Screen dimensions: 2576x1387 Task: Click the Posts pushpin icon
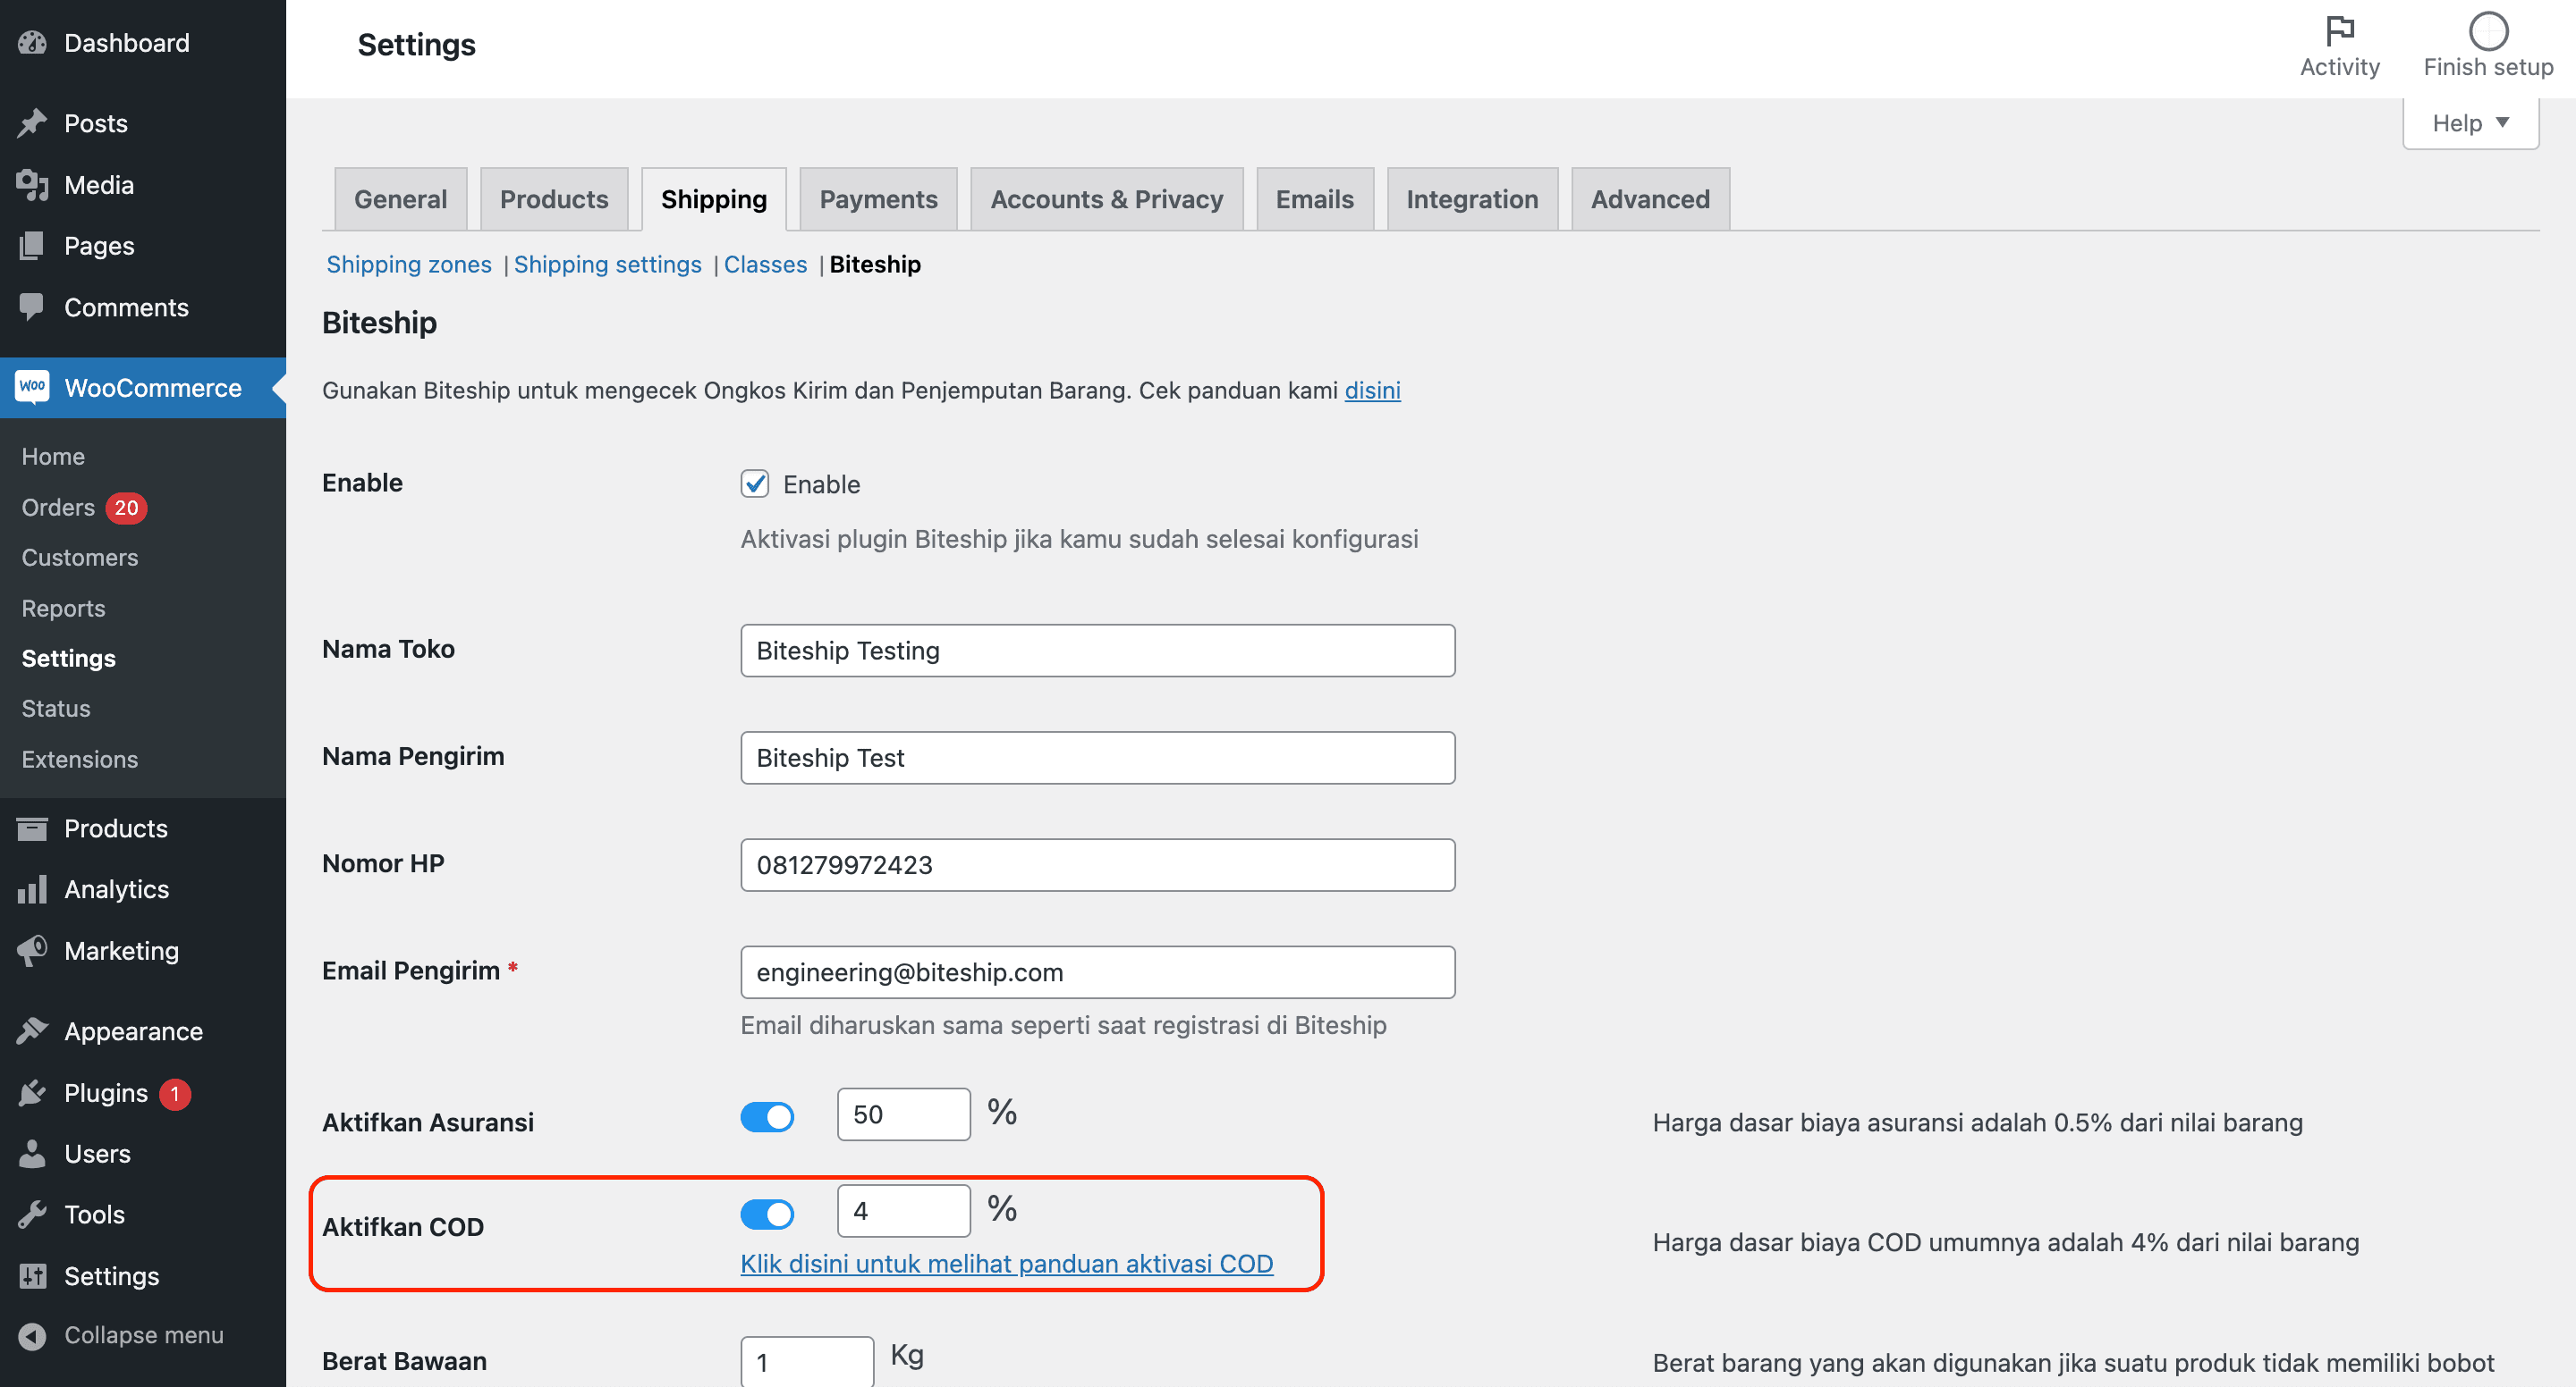[32, 123]
